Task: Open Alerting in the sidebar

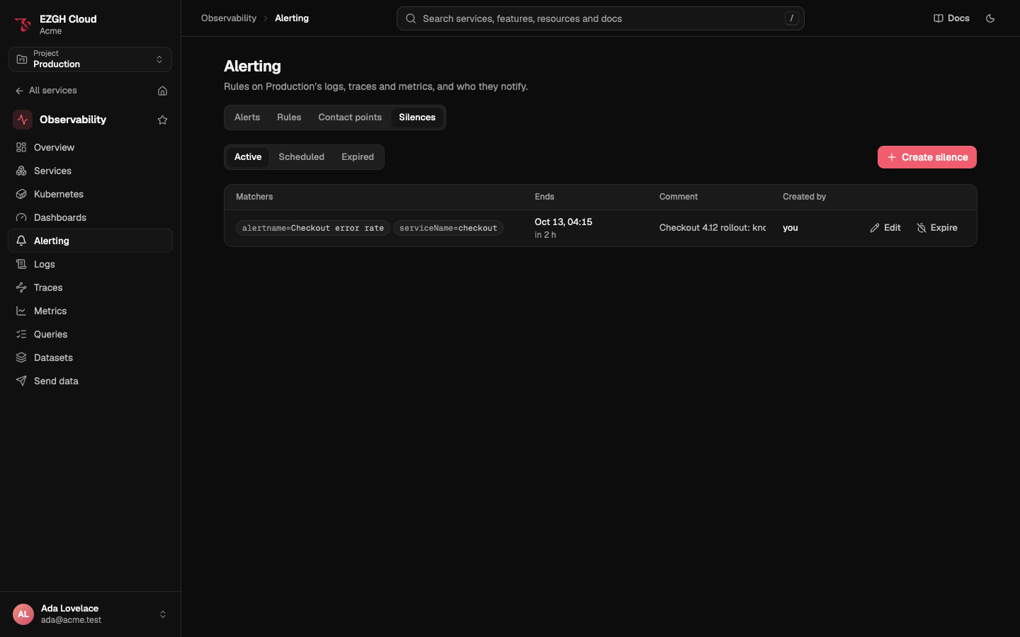Action: pyautogui.click(x=90, y=241)
